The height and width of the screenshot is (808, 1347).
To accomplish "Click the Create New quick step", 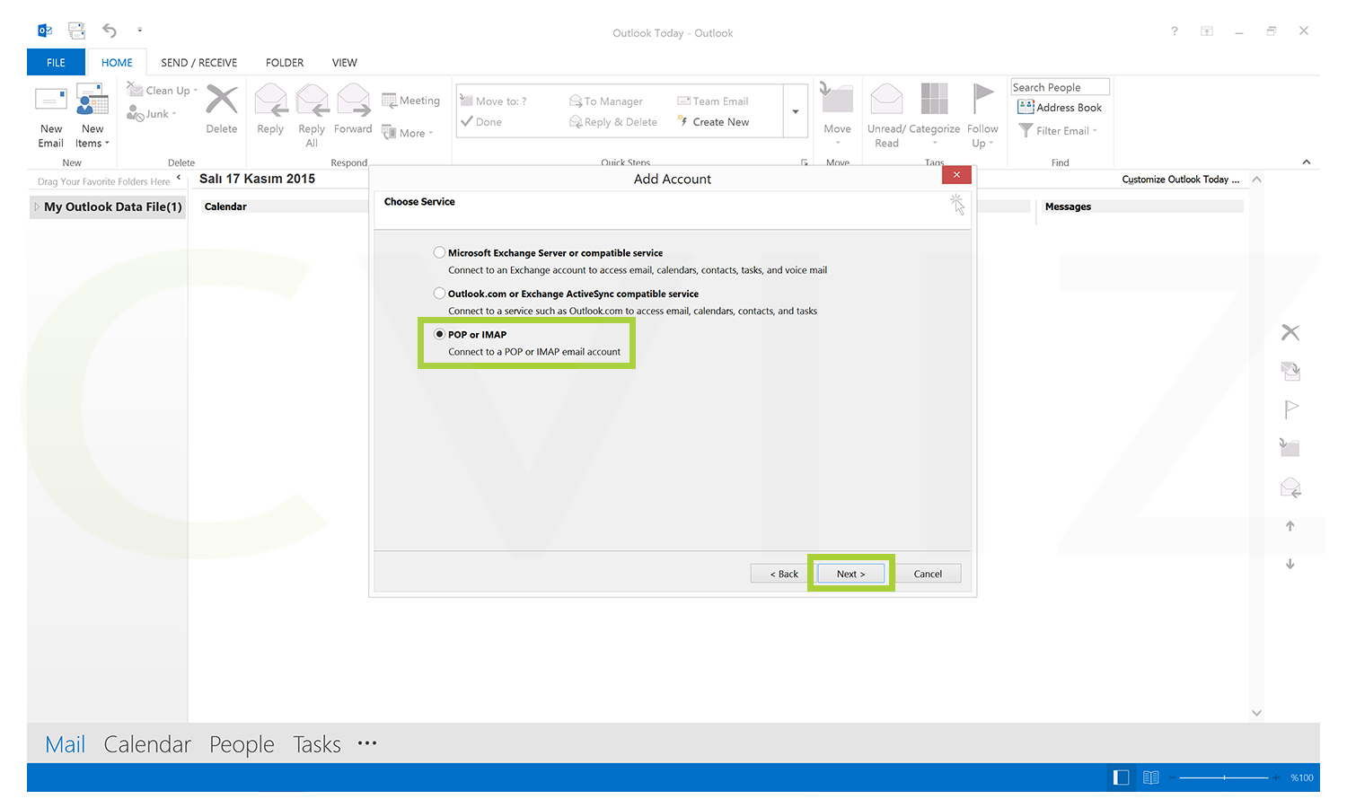I will 713,122.
